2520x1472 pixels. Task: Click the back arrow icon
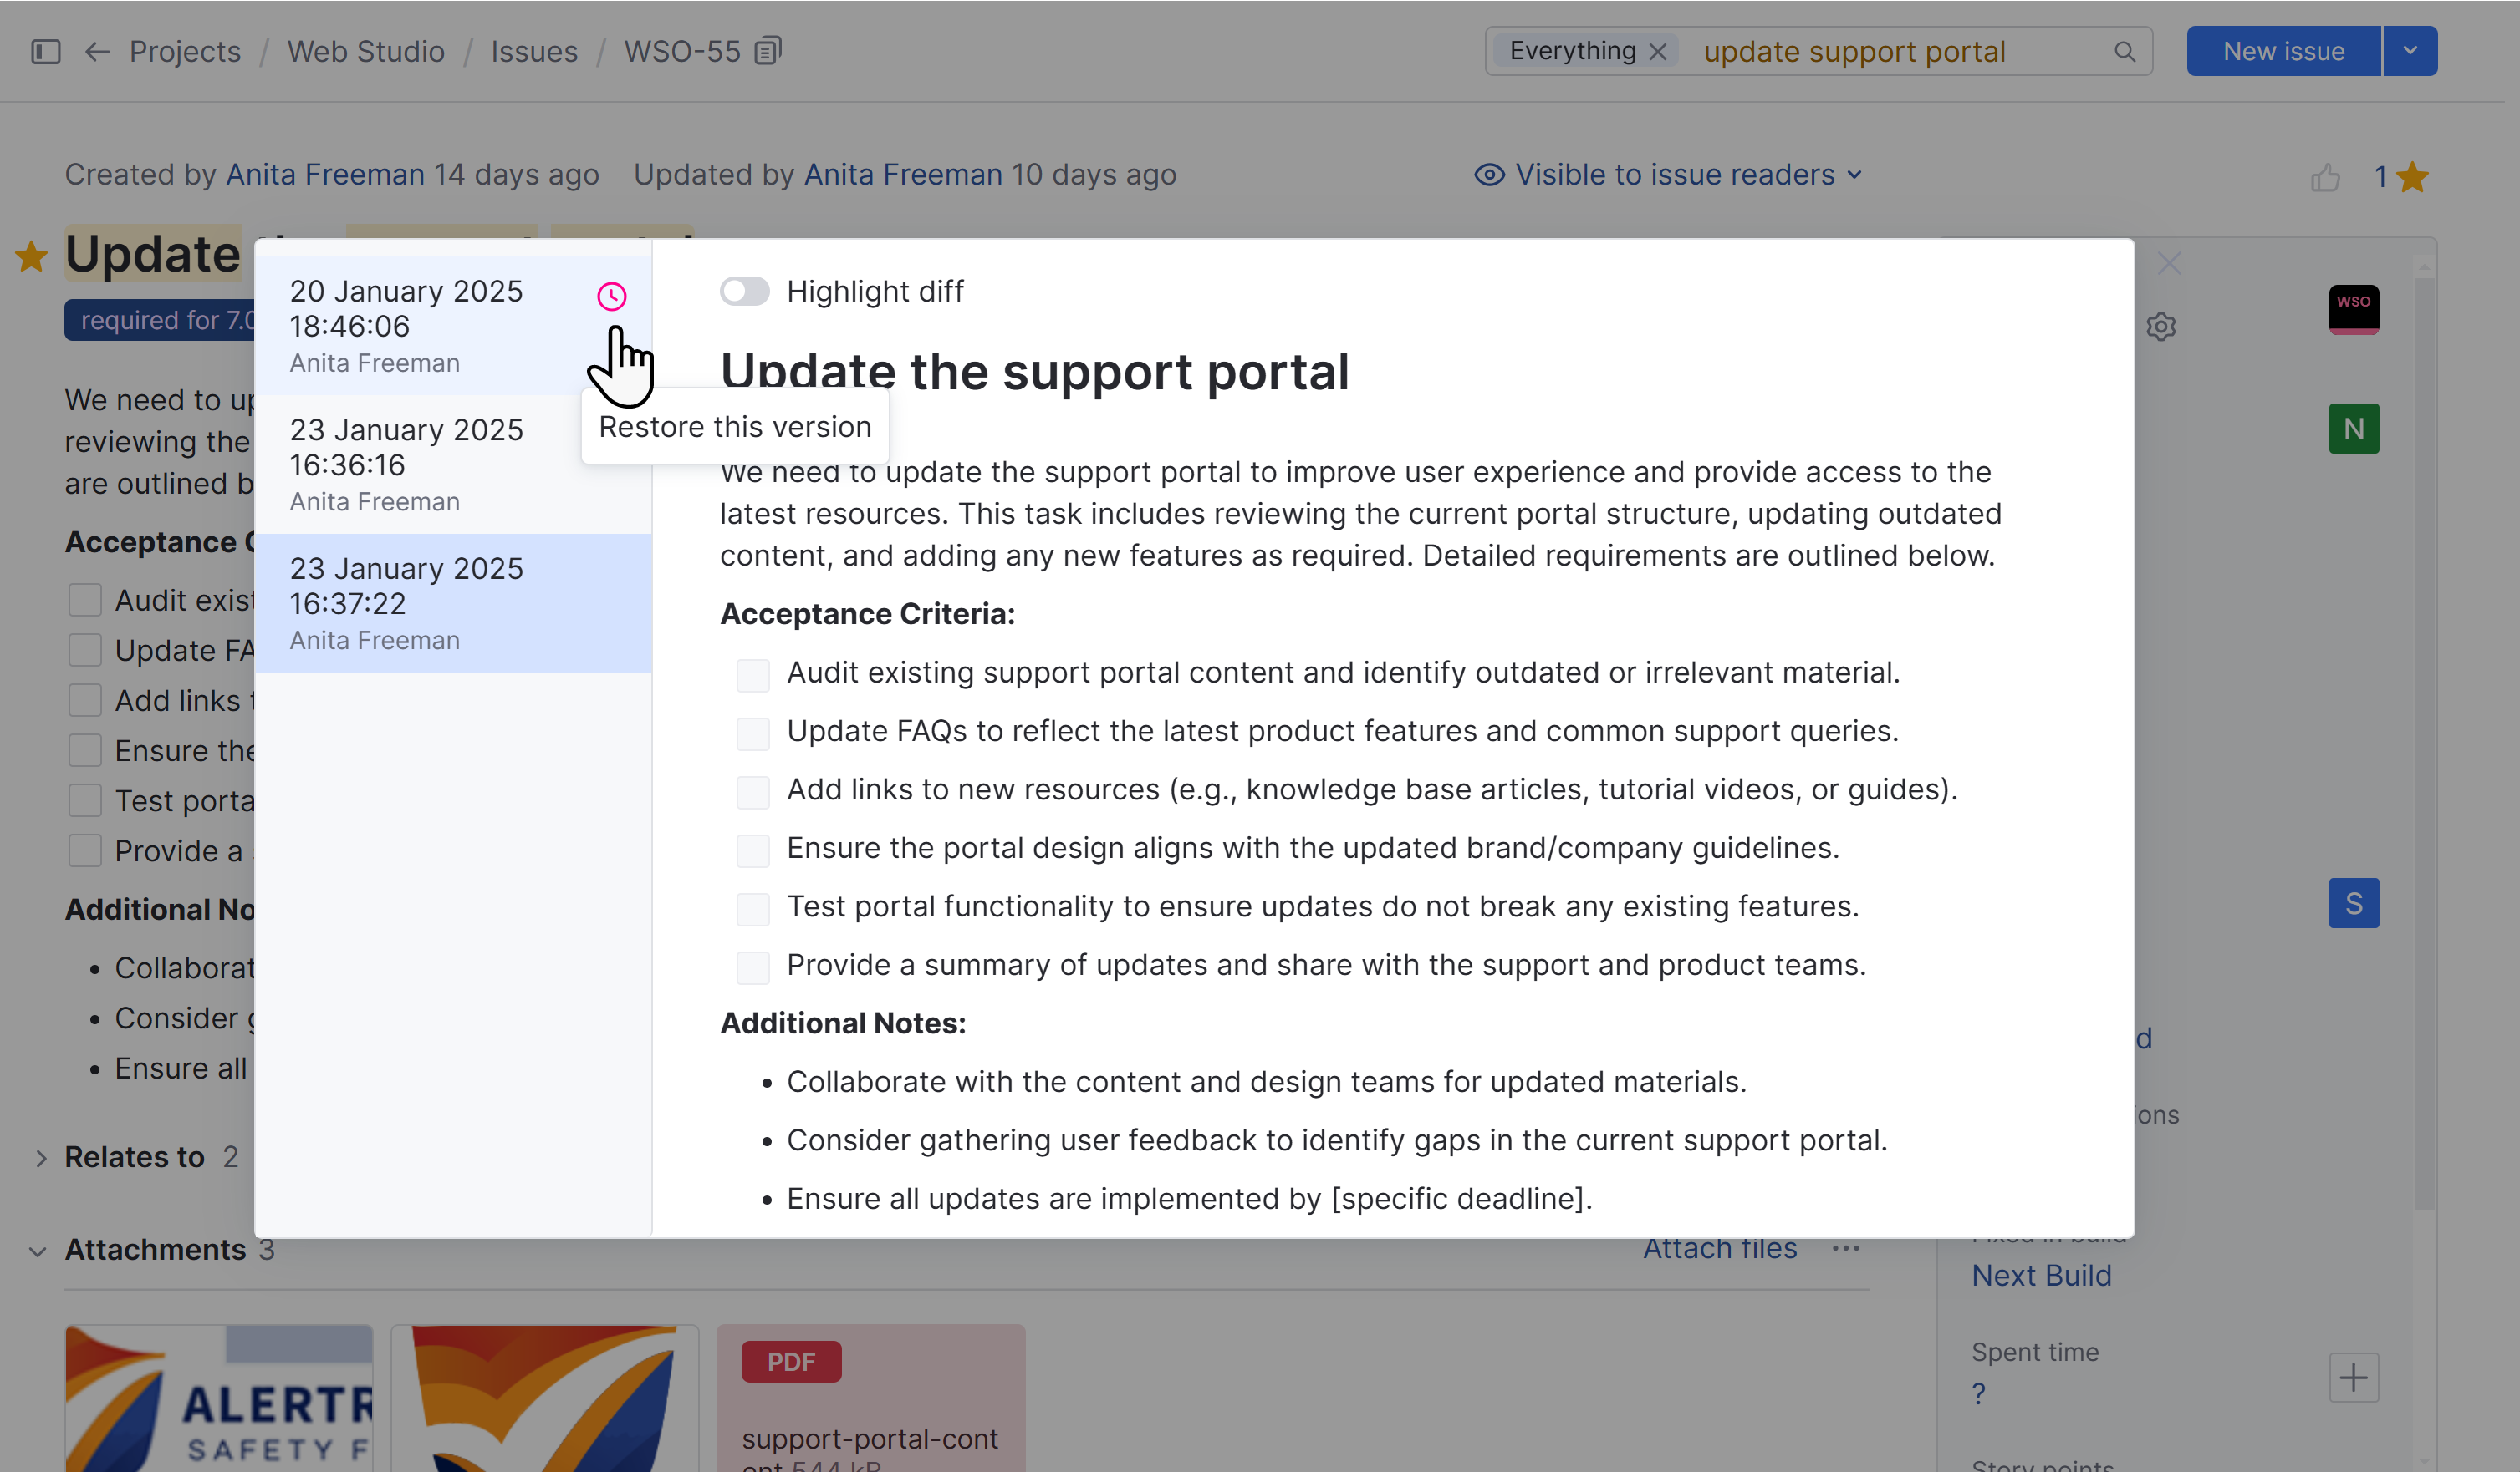[97, 51]
